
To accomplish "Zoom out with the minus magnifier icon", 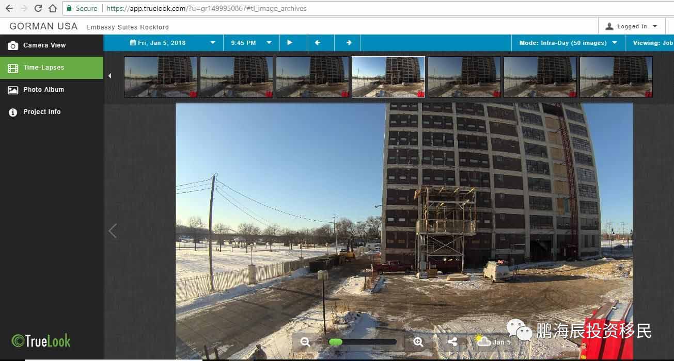I will tap(305, 341).
